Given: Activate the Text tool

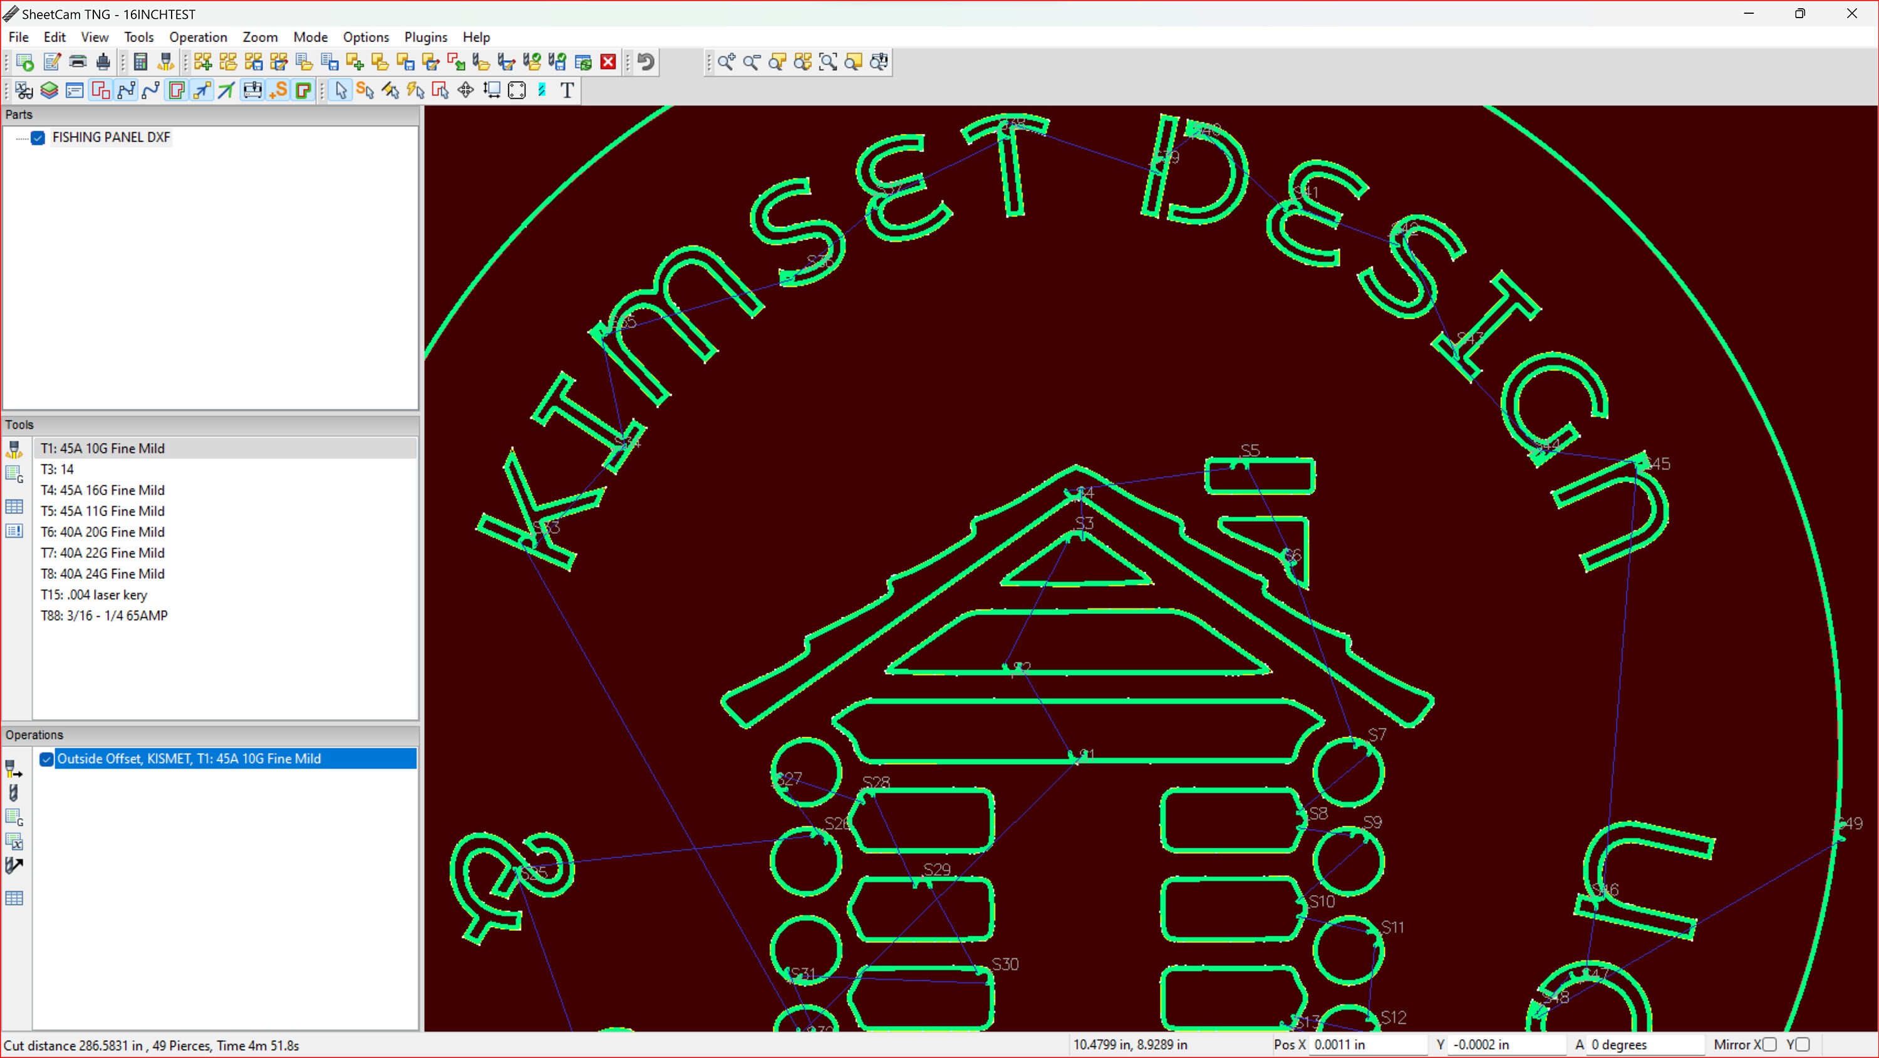Looking at the screenshot, I should pyautogui.click(x=567, y=90).
